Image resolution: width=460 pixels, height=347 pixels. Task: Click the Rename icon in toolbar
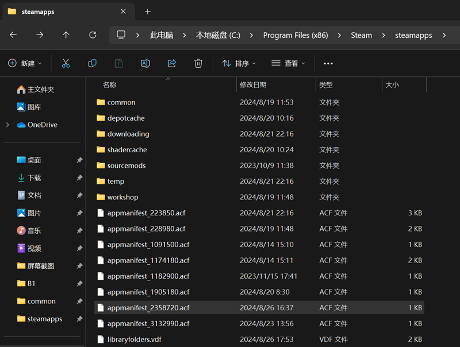pos(145,63)
